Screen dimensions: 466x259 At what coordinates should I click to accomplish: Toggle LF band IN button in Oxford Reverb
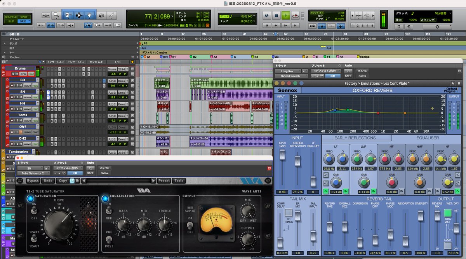coord(346,191)
